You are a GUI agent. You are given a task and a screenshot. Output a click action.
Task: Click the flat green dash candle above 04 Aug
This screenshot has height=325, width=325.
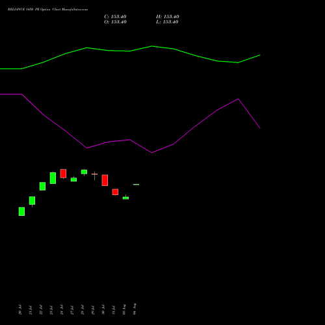click(x=136, y=185)
